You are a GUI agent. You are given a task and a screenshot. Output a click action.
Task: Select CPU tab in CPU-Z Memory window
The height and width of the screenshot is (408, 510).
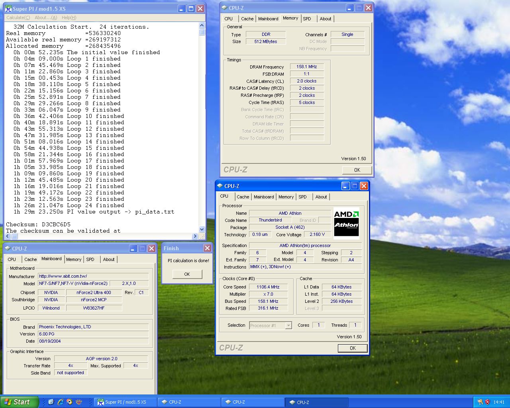[229, 19]
